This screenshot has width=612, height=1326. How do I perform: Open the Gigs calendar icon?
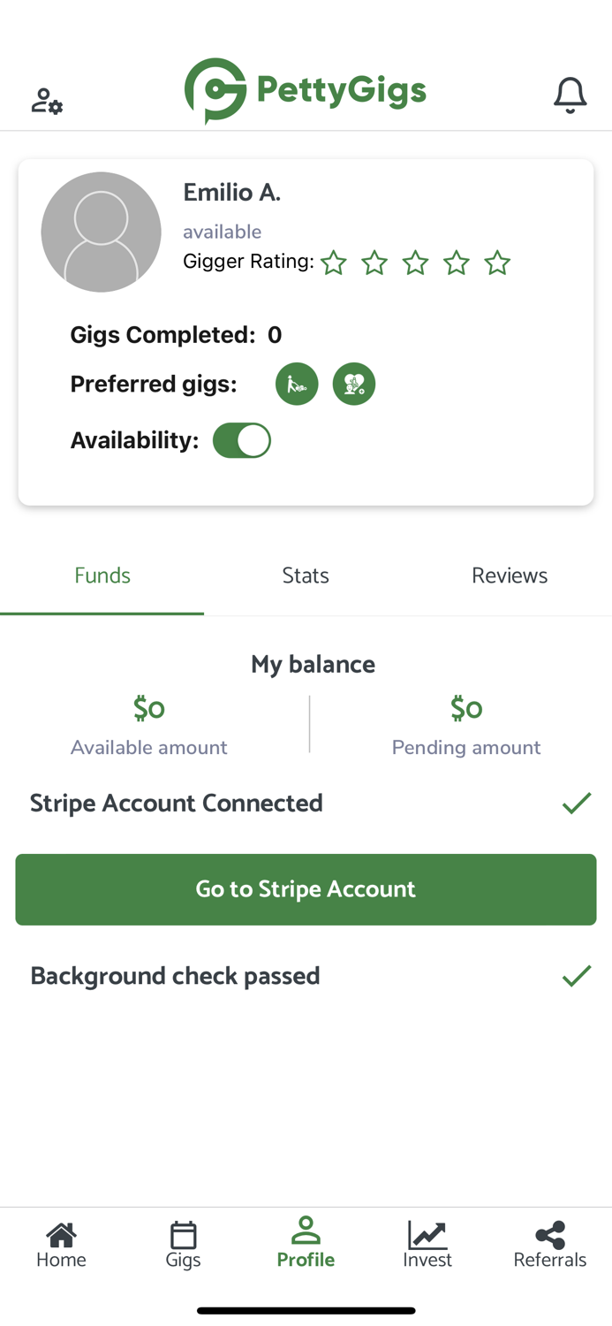183,1235
